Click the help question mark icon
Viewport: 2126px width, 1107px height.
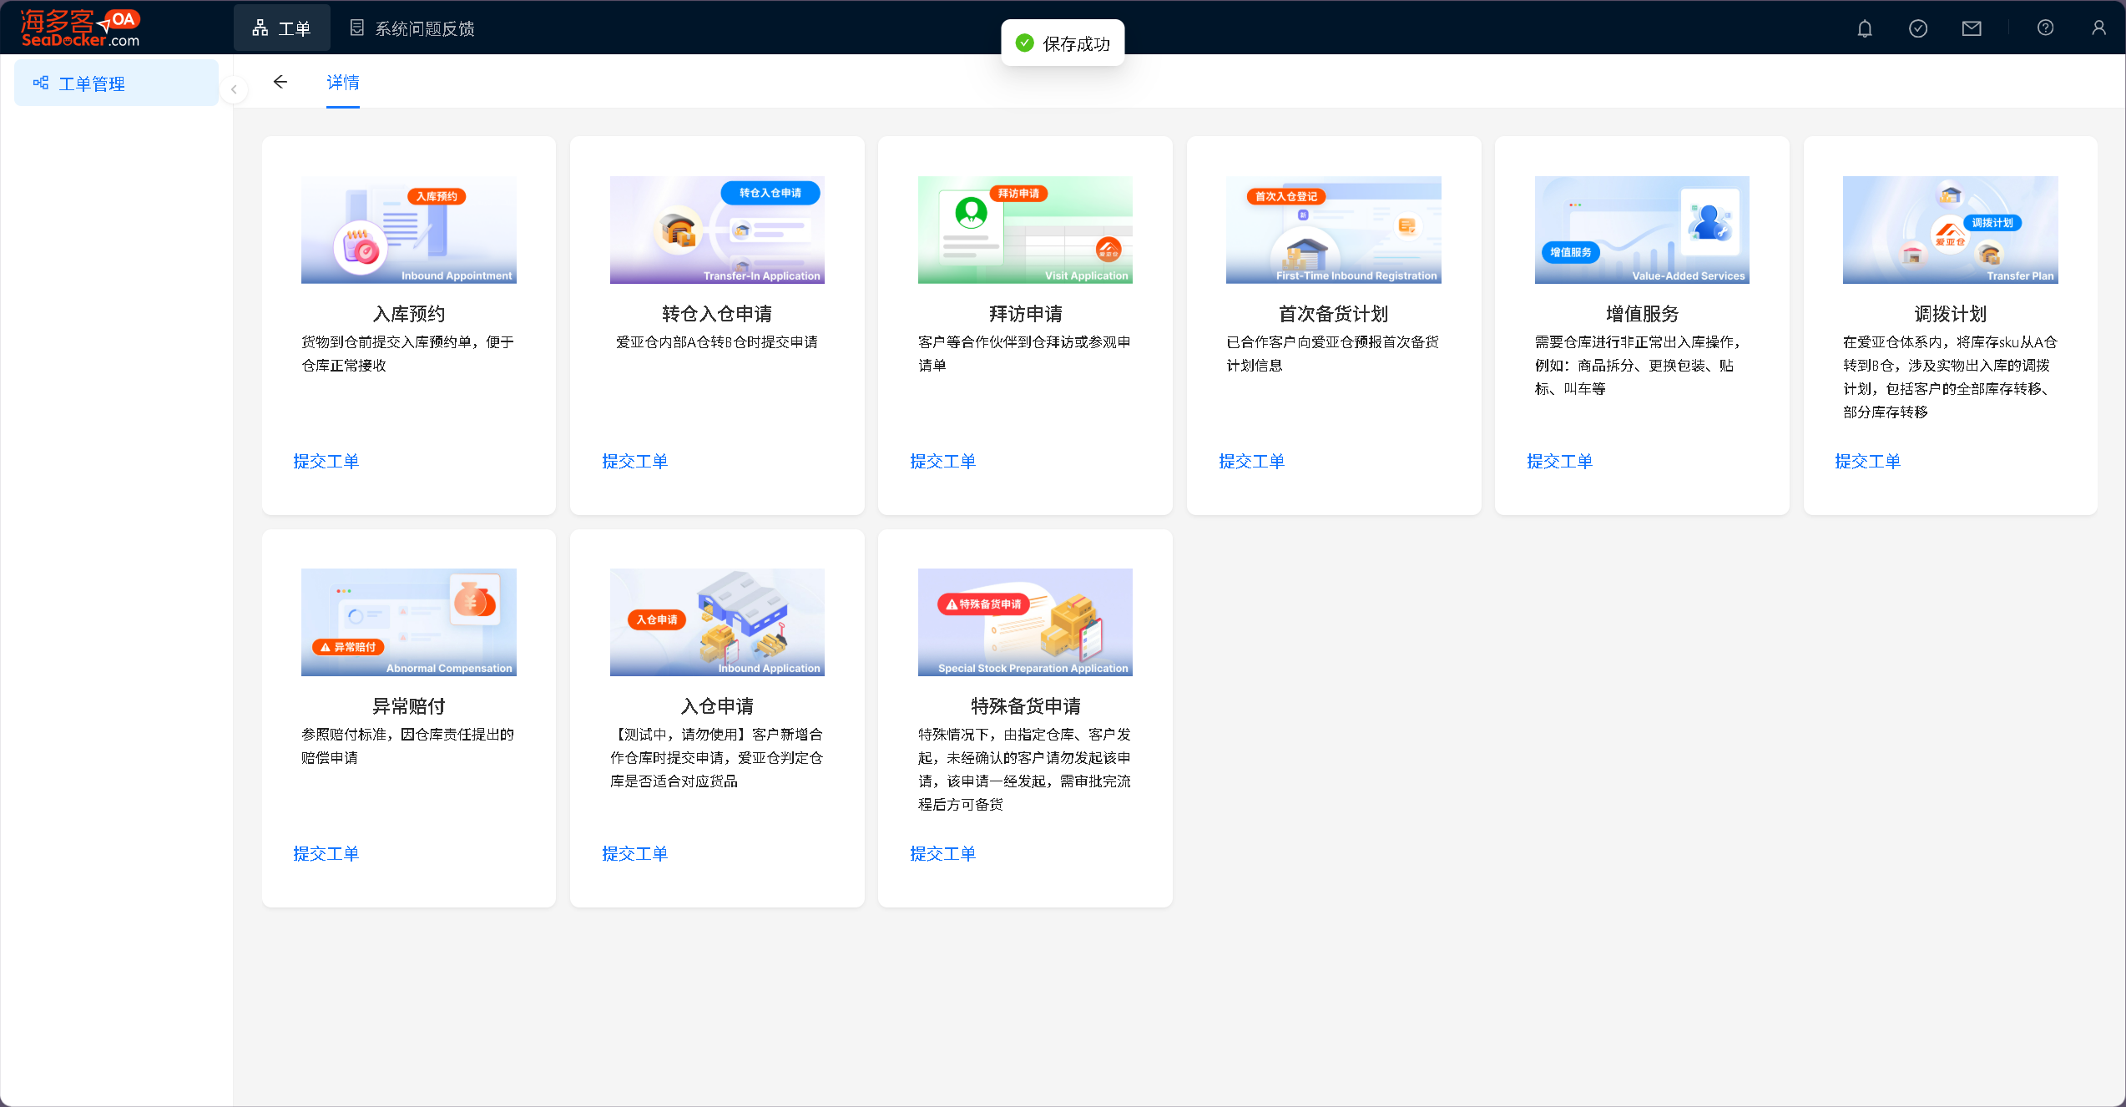pyautogui.click(x=2044, y=28)
